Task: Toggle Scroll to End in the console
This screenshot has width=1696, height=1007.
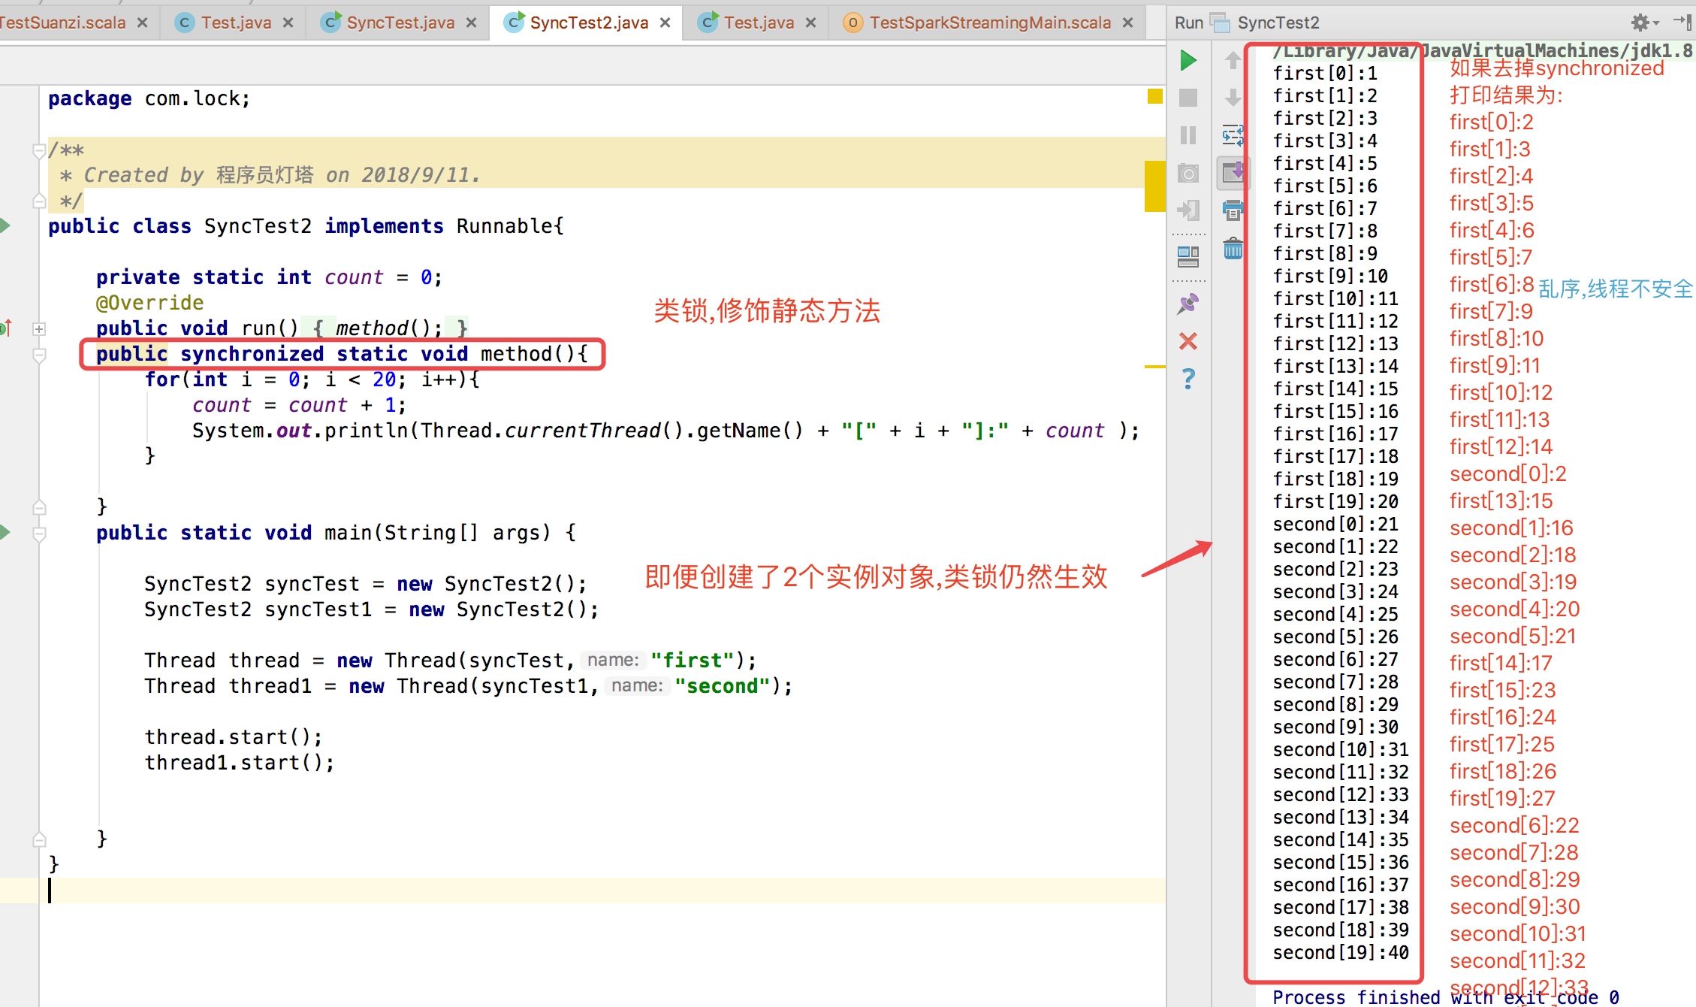Action: 1233,173
